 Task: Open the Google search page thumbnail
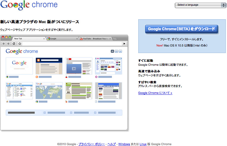[x=19, y=66]
